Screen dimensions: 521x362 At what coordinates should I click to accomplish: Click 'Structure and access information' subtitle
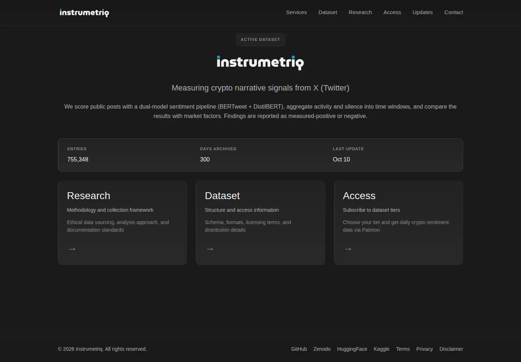[x=242, y=210]
